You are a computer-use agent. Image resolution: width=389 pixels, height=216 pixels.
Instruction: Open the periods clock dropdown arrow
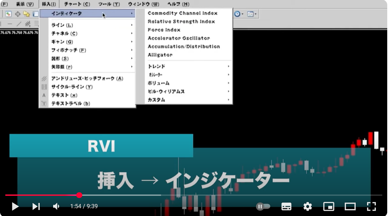(242, 14)
